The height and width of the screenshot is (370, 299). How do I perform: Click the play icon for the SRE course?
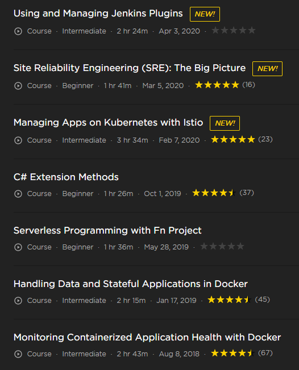point(18,86)
